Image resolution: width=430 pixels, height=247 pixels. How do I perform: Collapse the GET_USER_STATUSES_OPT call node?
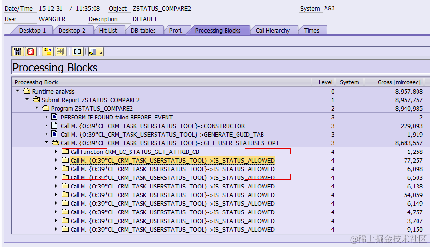click(47, 142)
